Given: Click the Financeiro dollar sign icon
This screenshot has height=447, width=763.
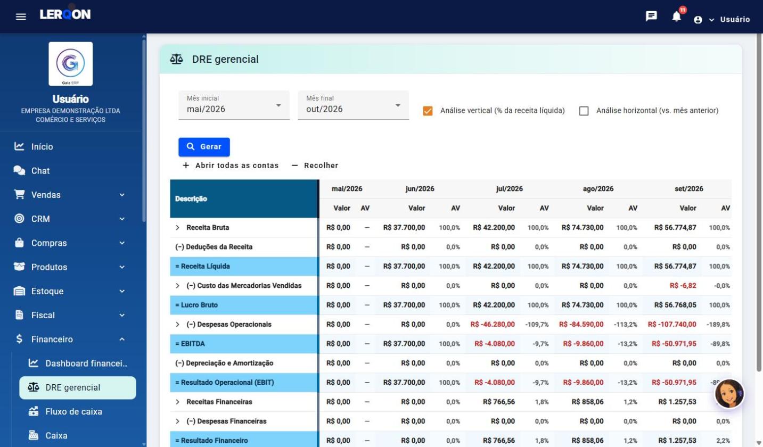Looking at the screenshot, I should pyautogui.click(x=19, y=339).
